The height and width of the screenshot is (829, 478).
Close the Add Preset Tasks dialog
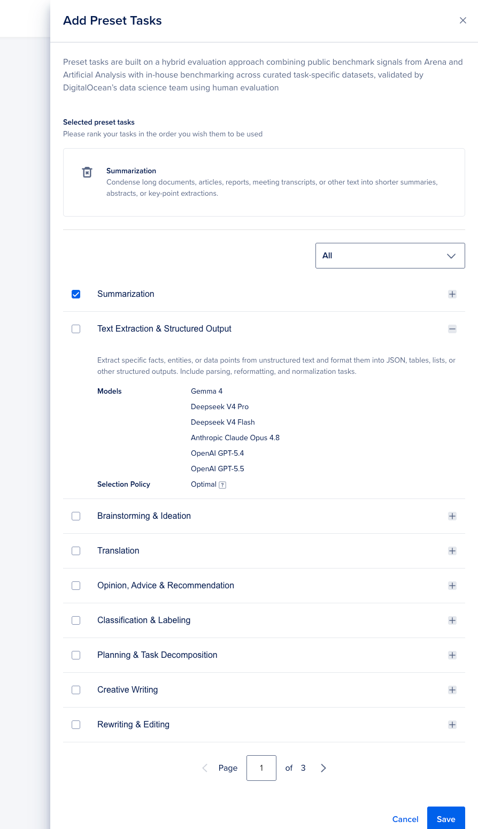tap(463, 20)
